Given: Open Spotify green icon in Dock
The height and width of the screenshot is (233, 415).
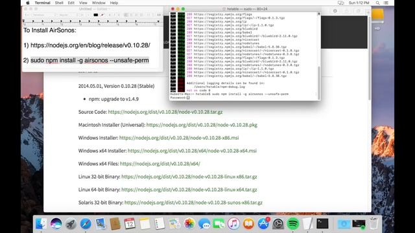Looking at the screenshot, I should point(292,224).
